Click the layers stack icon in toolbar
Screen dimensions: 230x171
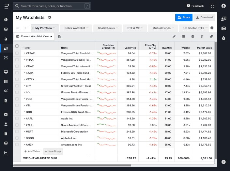click(192, 37)
